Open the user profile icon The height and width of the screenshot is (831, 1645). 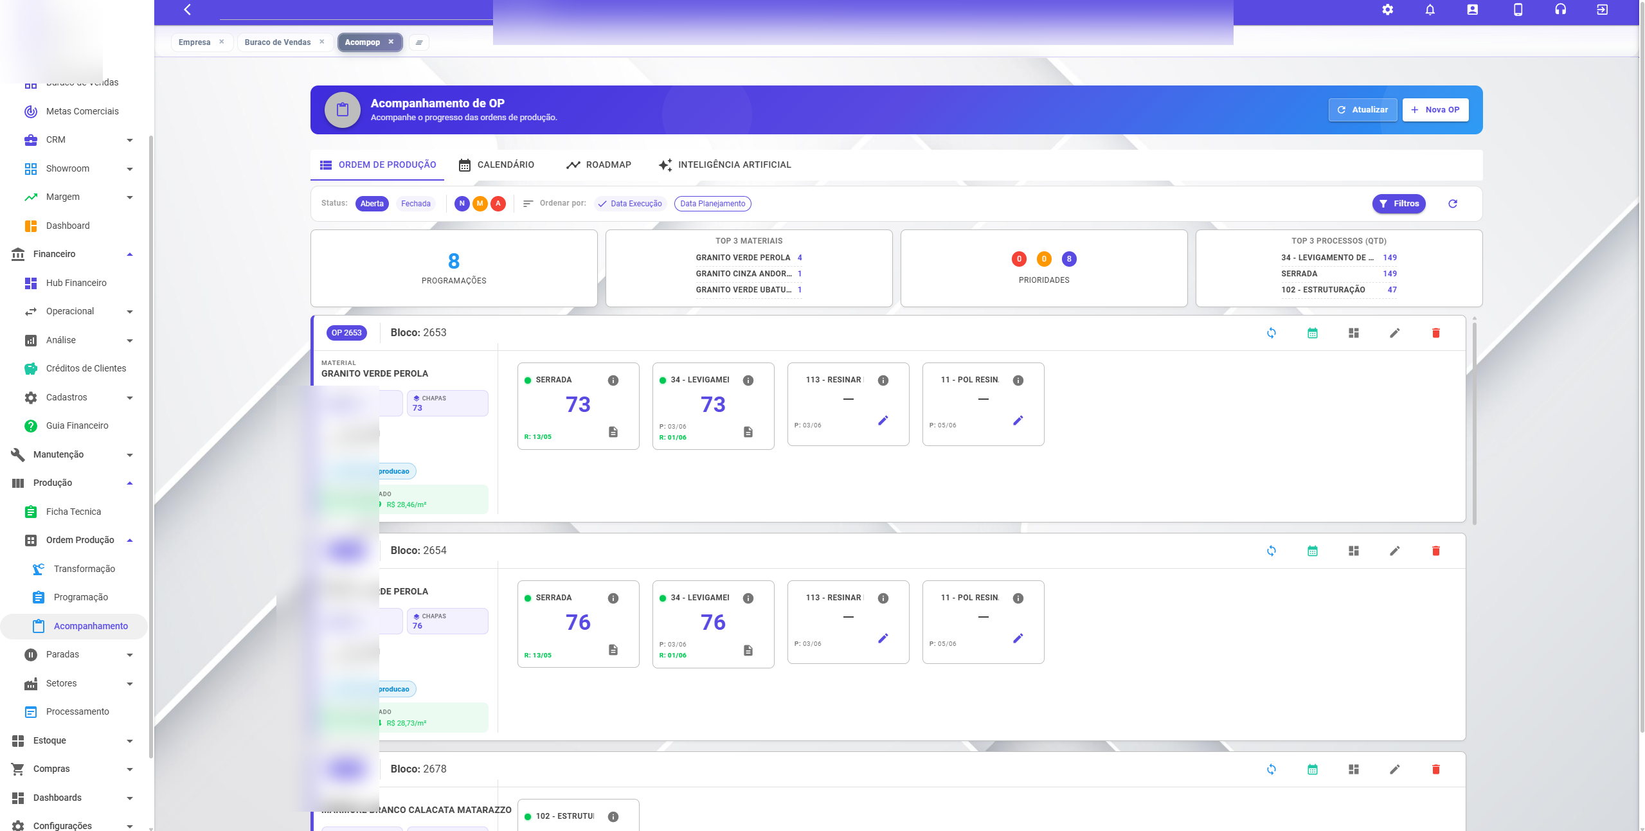[x=1472, y=10]
